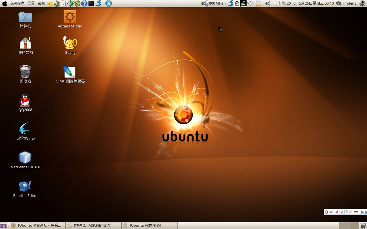Image resolution: width=367 pixels, height=229 pixels.
Task: Open the 应用程序 menu
Action: click(x=17, y=3)
